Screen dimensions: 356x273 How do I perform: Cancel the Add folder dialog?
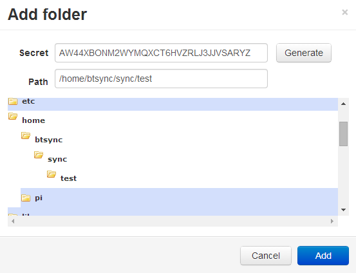click(266, 256)
